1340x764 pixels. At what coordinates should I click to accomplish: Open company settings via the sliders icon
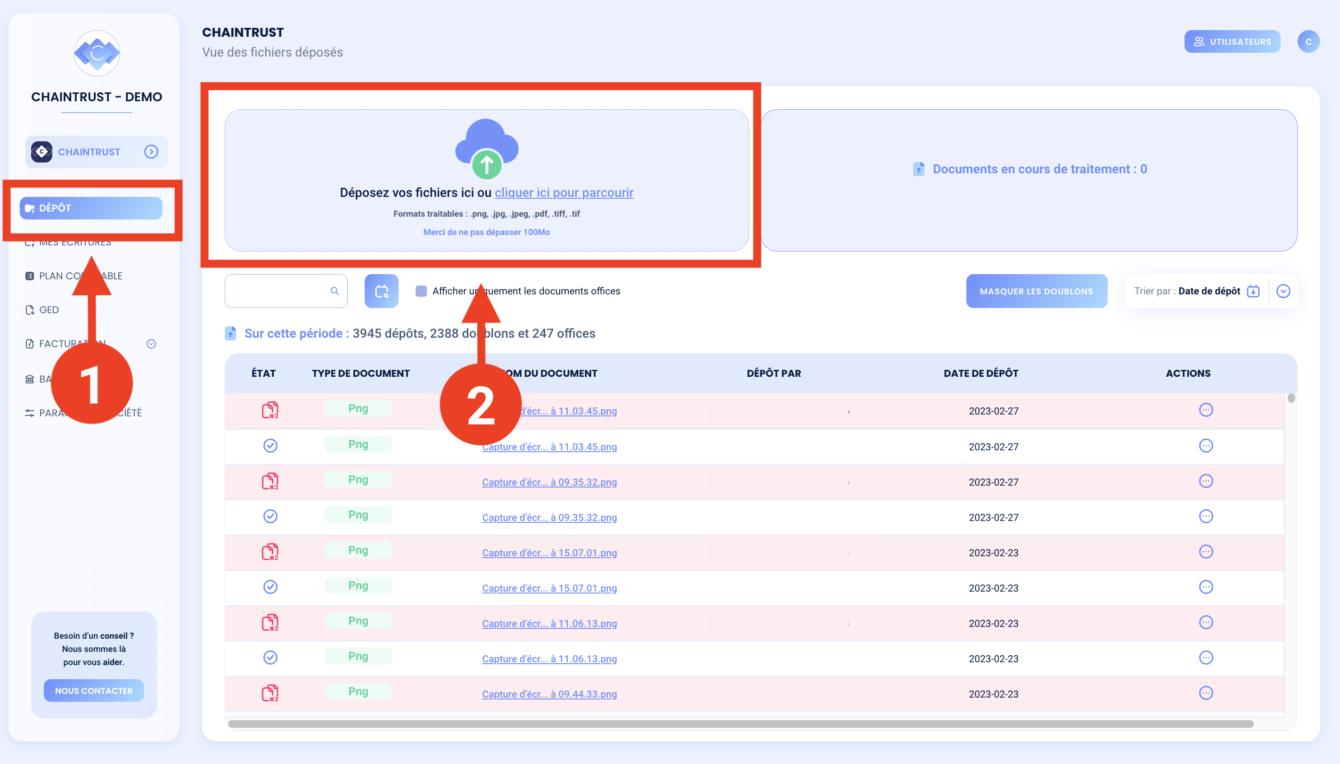(x=30, y=413)
